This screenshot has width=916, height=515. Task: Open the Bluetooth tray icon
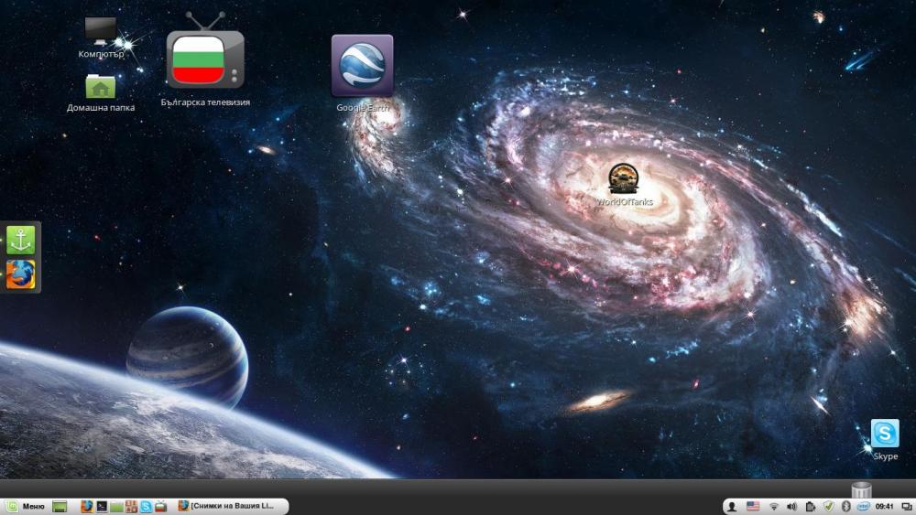[x=845, y=506]
